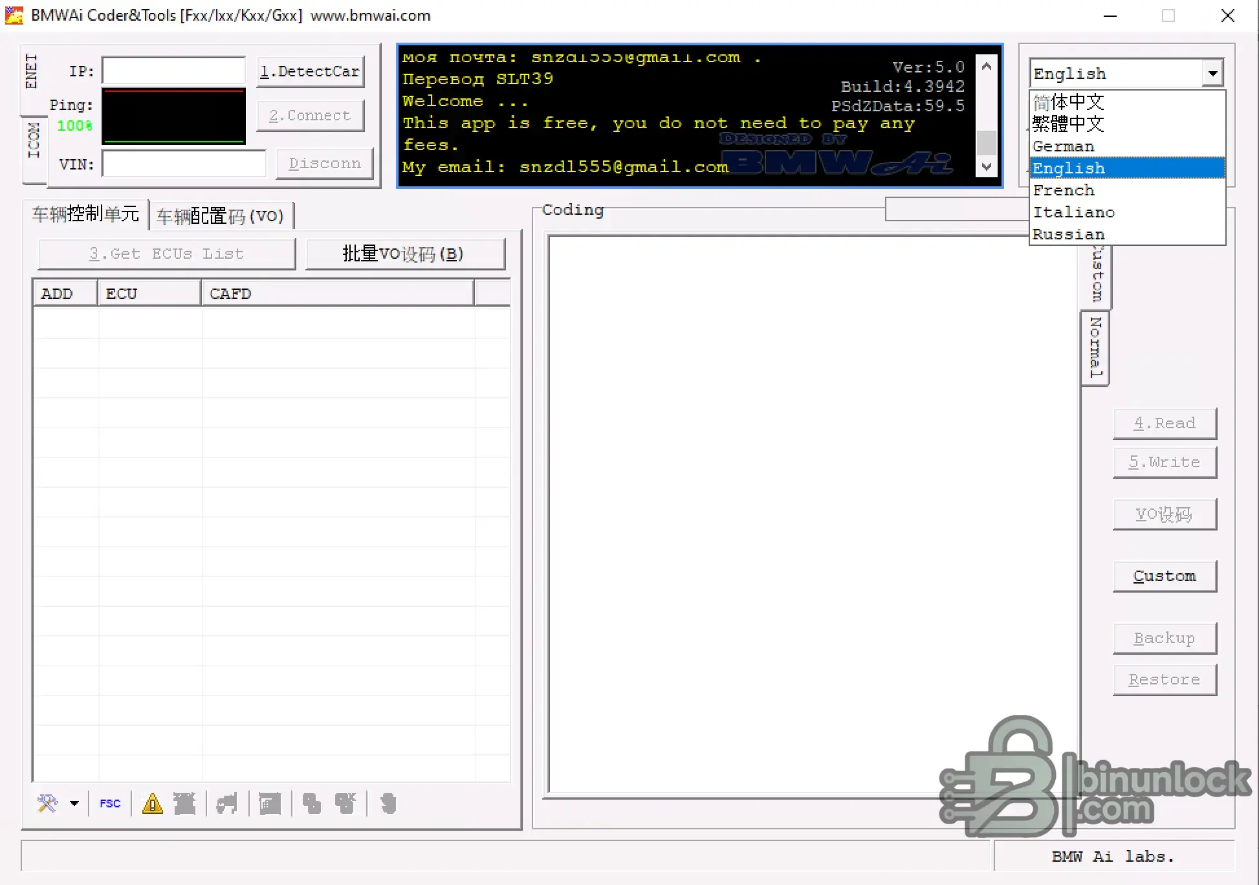
Task: Click the Custom button on the right
Action: (1165, 576)
